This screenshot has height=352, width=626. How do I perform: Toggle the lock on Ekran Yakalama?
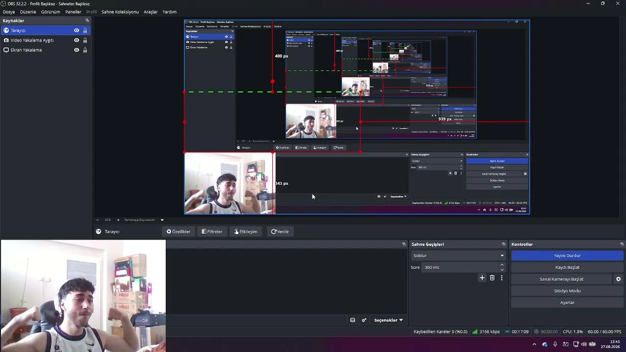[x=85, y=50]
